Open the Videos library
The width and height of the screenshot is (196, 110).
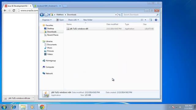[x=50, y=54]
